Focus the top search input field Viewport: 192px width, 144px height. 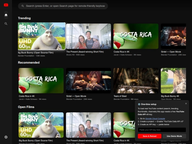[63, 6]
